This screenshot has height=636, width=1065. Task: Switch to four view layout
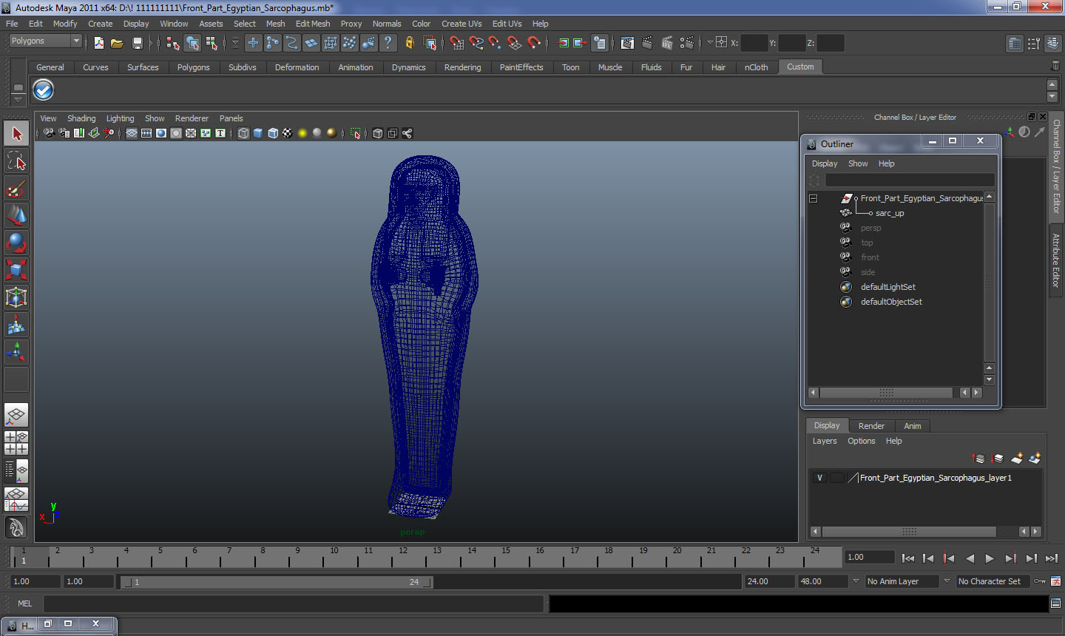pyautogui.click(x=16, y=443)
